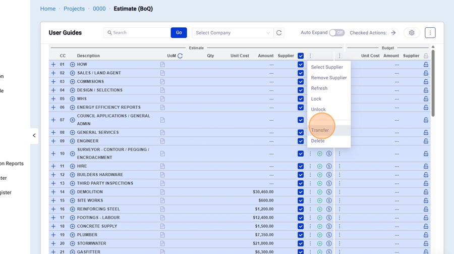Navigate to Projects breadcrumb link

74,9
